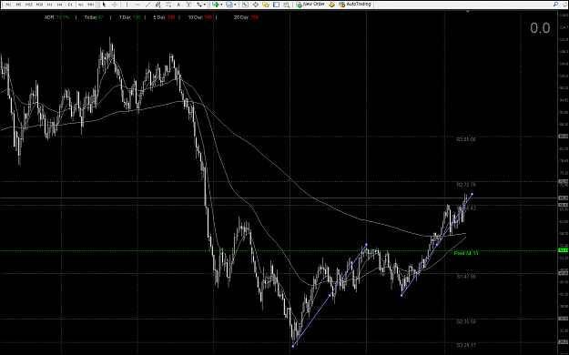Viewport: 569px width, 355px height.
Task: Switch chart to M30 timeframe
Action: coord(39,5)
